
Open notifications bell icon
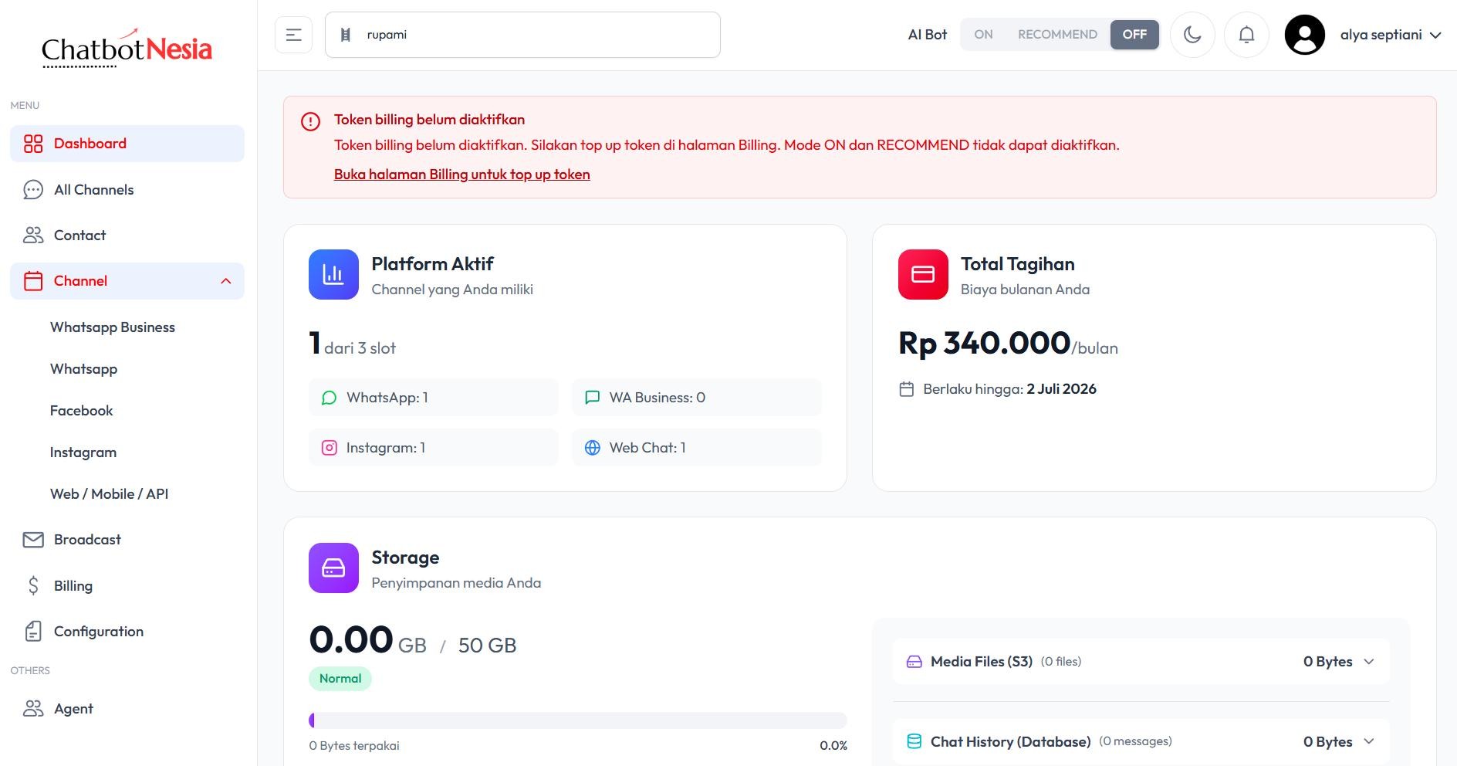point(1246,35)
